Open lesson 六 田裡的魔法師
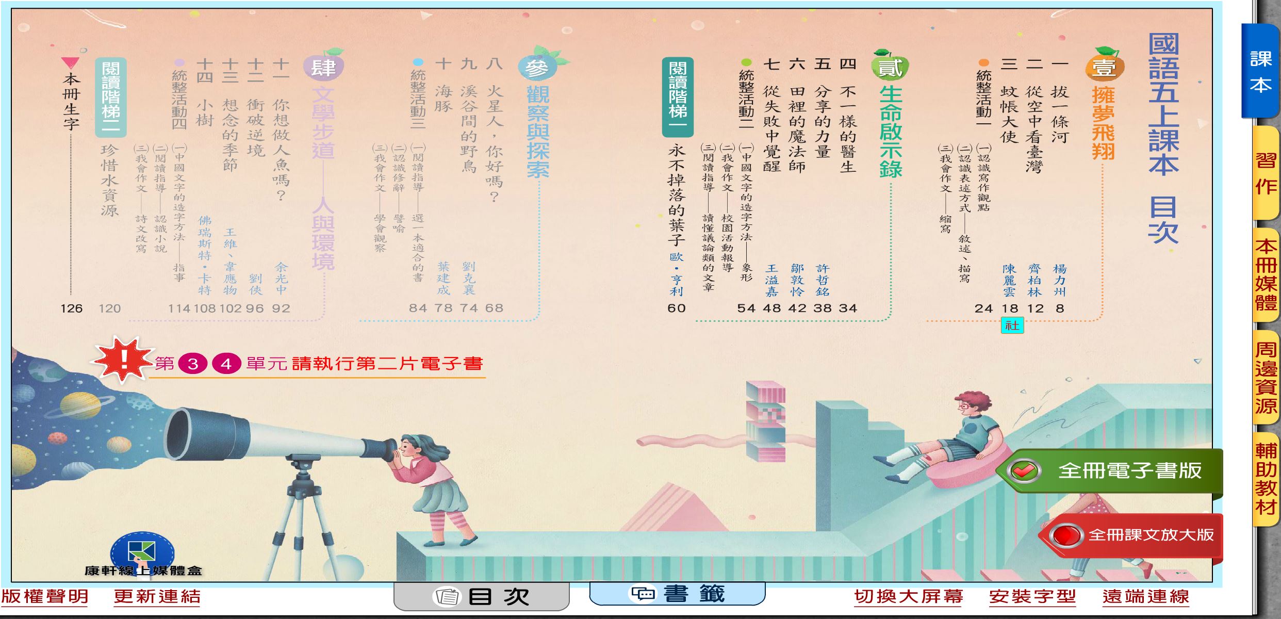Image resolution: width=1281 pixels, height=619 pixels. [798, 115]
